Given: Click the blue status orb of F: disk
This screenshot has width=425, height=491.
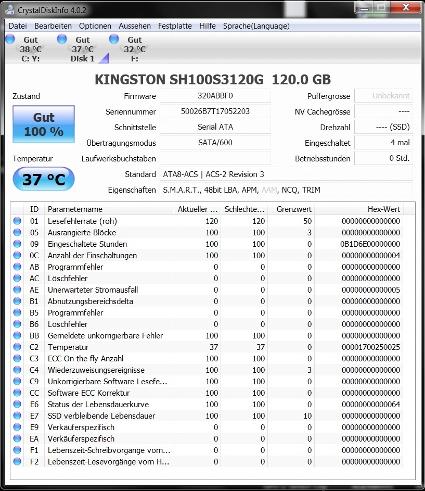Looking at the screenshot, I should click(x=114, y=39).
